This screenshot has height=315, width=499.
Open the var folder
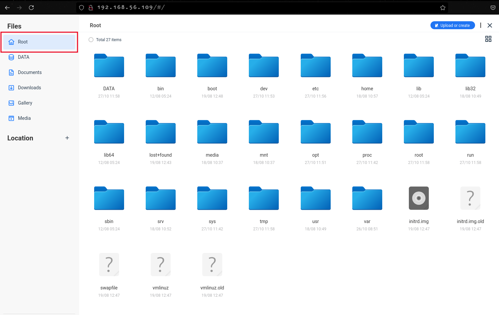[367, 198]
